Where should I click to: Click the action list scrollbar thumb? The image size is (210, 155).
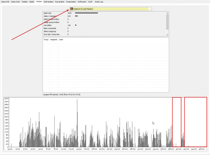coord(167,22)
